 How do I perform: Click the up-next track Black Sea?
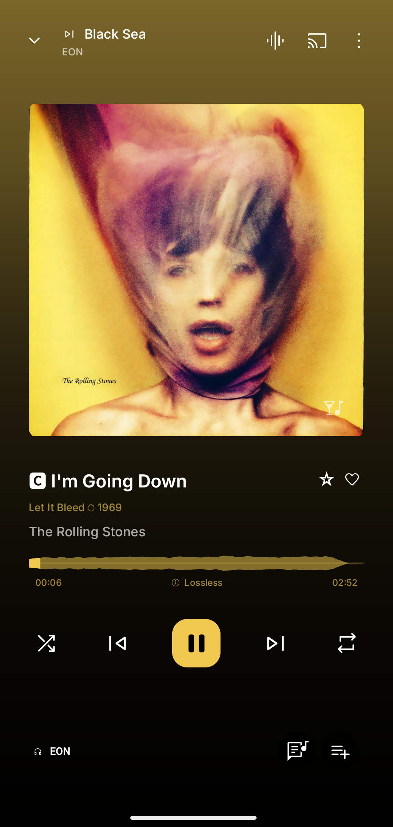click(115, 34)
